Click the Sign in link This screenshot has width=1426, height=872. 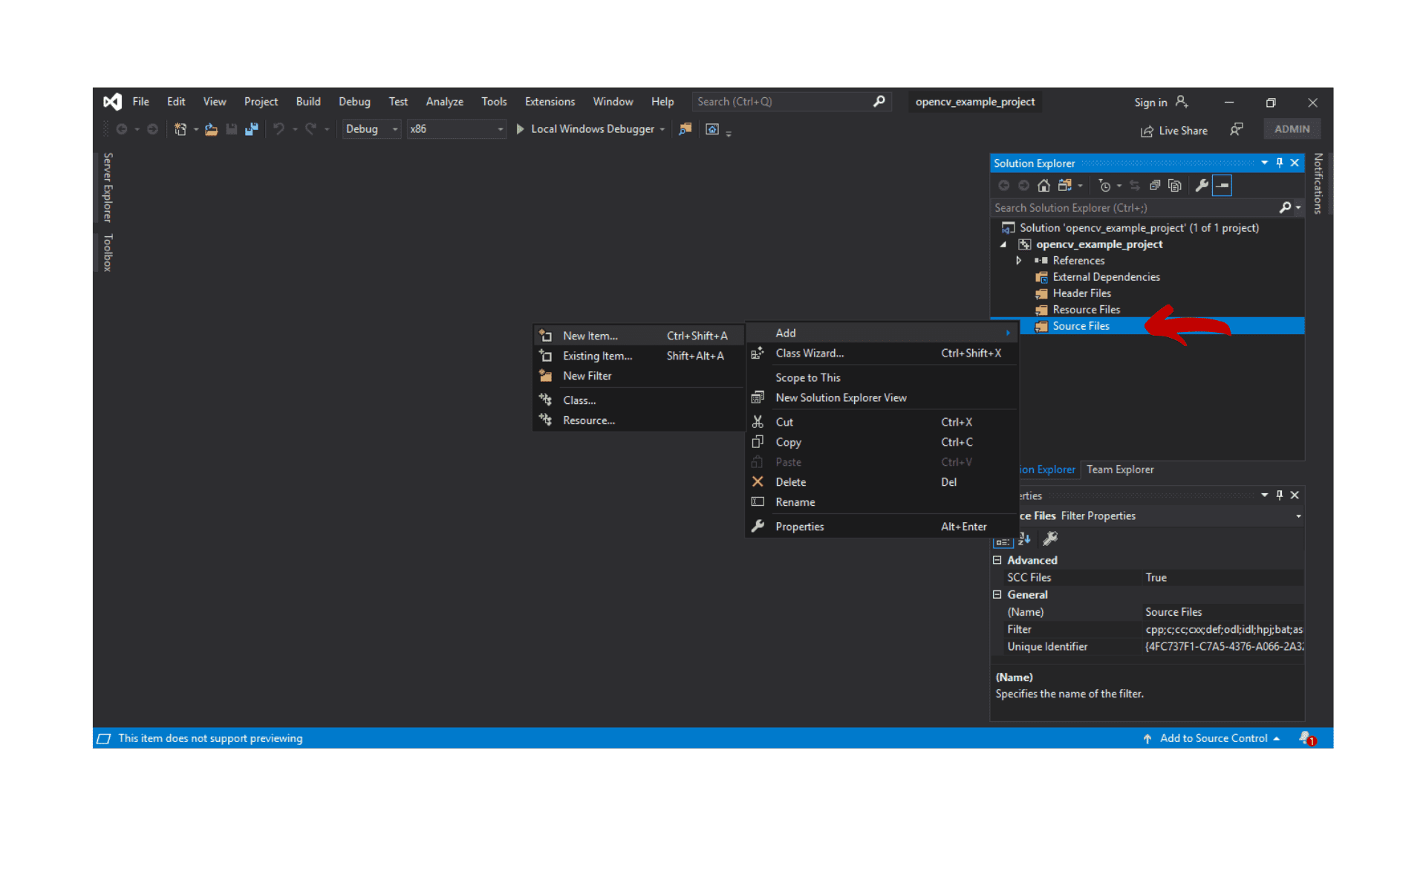tap(1150, 103)
